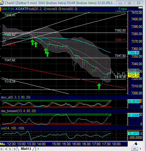The height and width of the screenshot is (151, 146).
Task: Click the 'boll(20, 2, -2)' indicator label
Action: point(38,9)
